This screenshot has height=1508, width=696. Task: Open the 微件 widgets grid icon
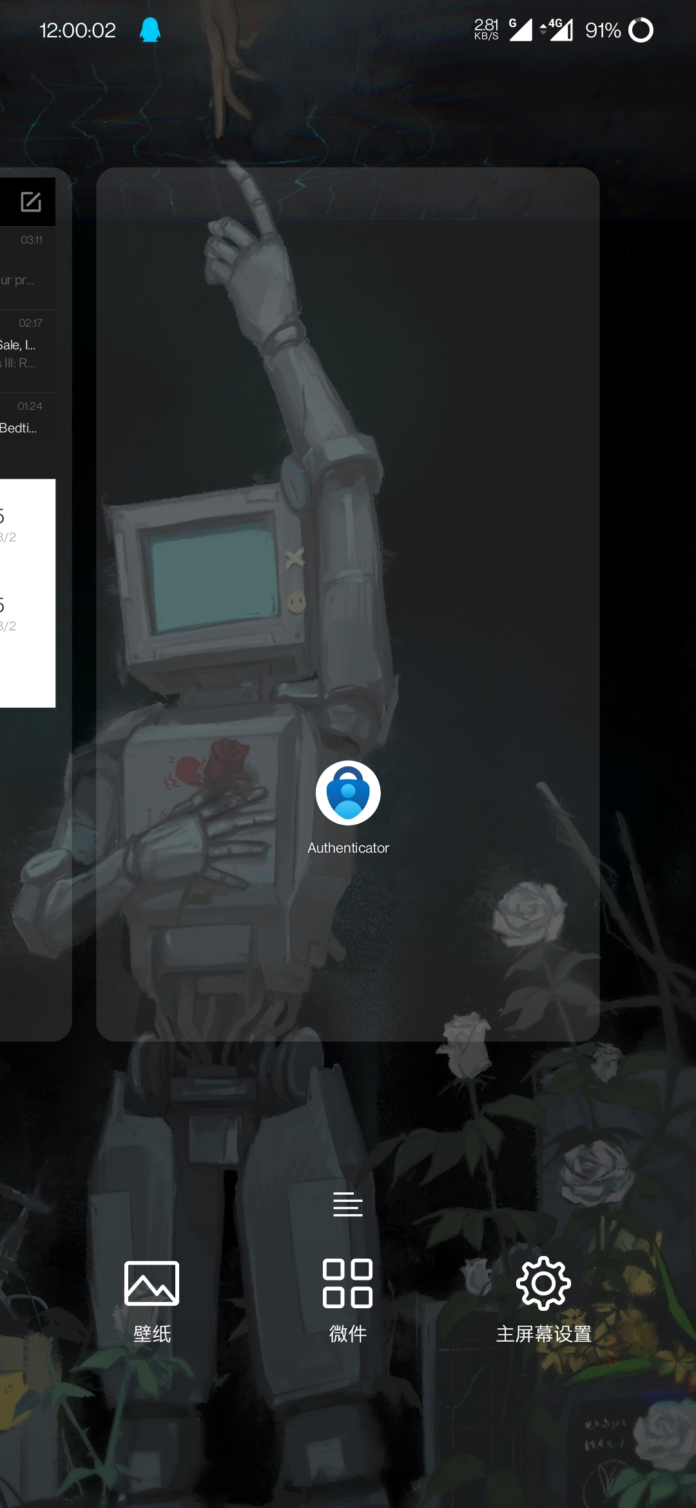(347, 1283)
